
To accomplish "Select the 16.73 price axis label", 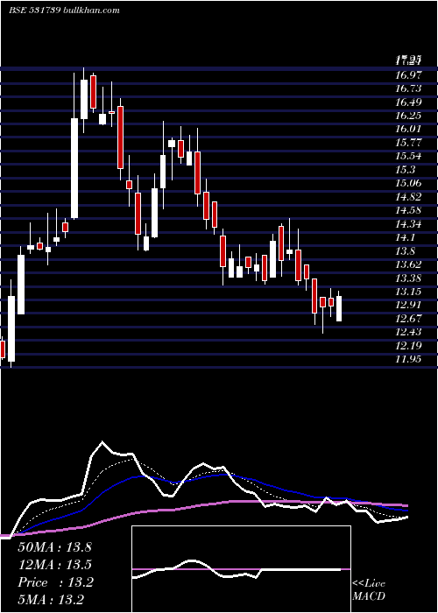I will pyautogui.click(x=409, y=88).
